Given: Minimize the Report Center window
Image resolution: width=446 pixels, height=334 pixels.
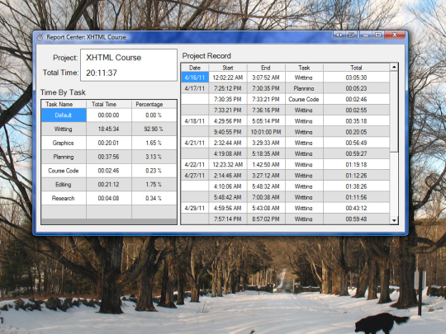Looking at the screenshot, I should 366,35.
